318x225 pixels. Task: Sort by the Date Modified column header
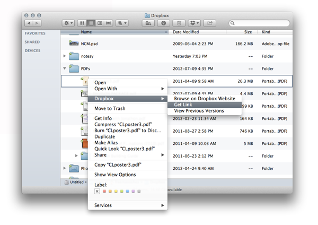pyautogui.click(x=197, y=32)
